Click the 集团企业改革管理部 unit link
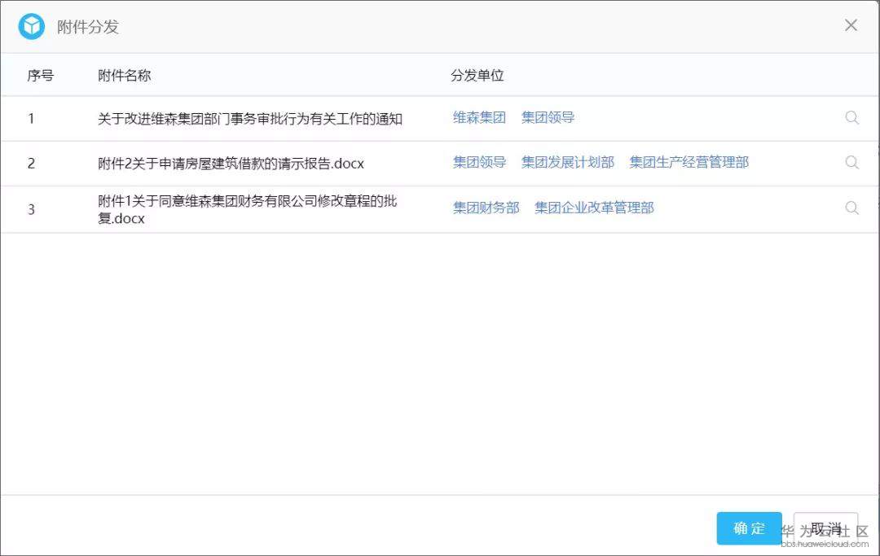Image resolution: width=880 pixels, height=556 pixels. pos(594,208)
